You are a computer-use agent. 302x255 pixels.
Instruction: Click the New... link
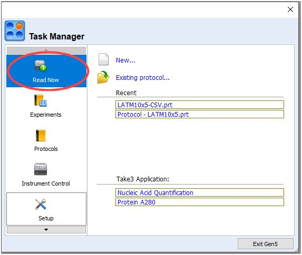(125, 60)
